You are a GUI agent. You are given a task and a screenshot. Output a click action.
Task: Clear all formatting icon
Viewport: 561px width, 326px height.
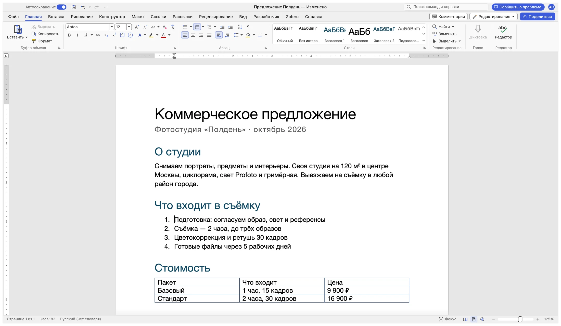click(x=165, y=27)
